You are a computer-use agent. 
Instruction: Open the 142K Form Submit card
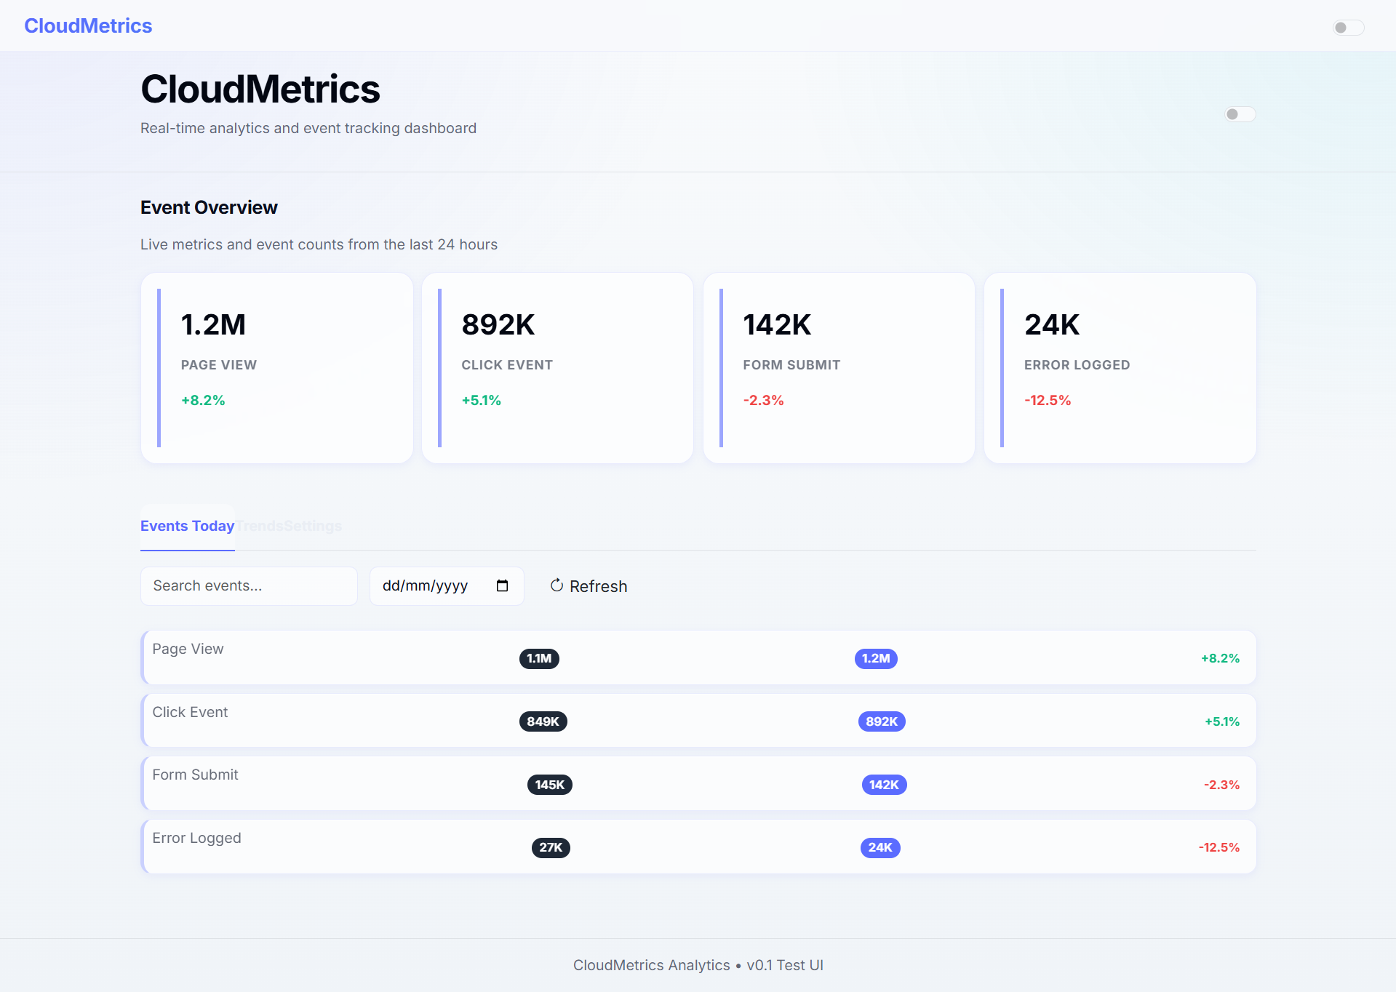[x=839, y=368]
